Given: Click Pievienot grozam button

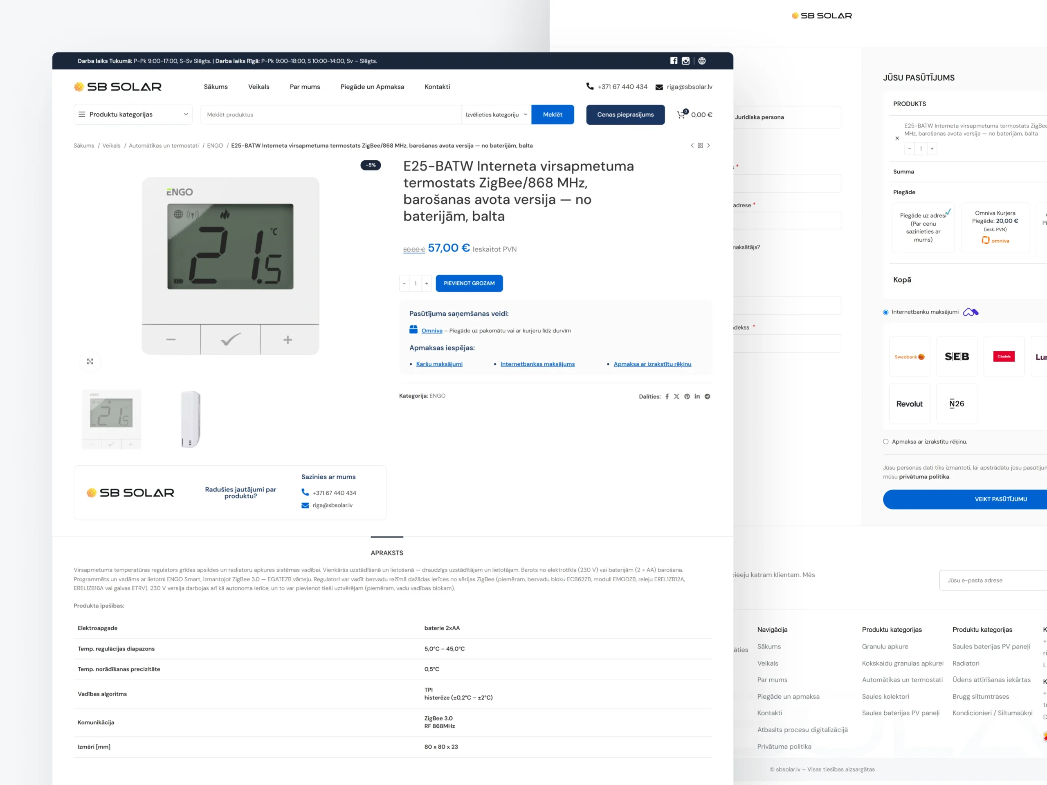Looking at the screenshot, I should pyautogui.click(x=469, y=283).
